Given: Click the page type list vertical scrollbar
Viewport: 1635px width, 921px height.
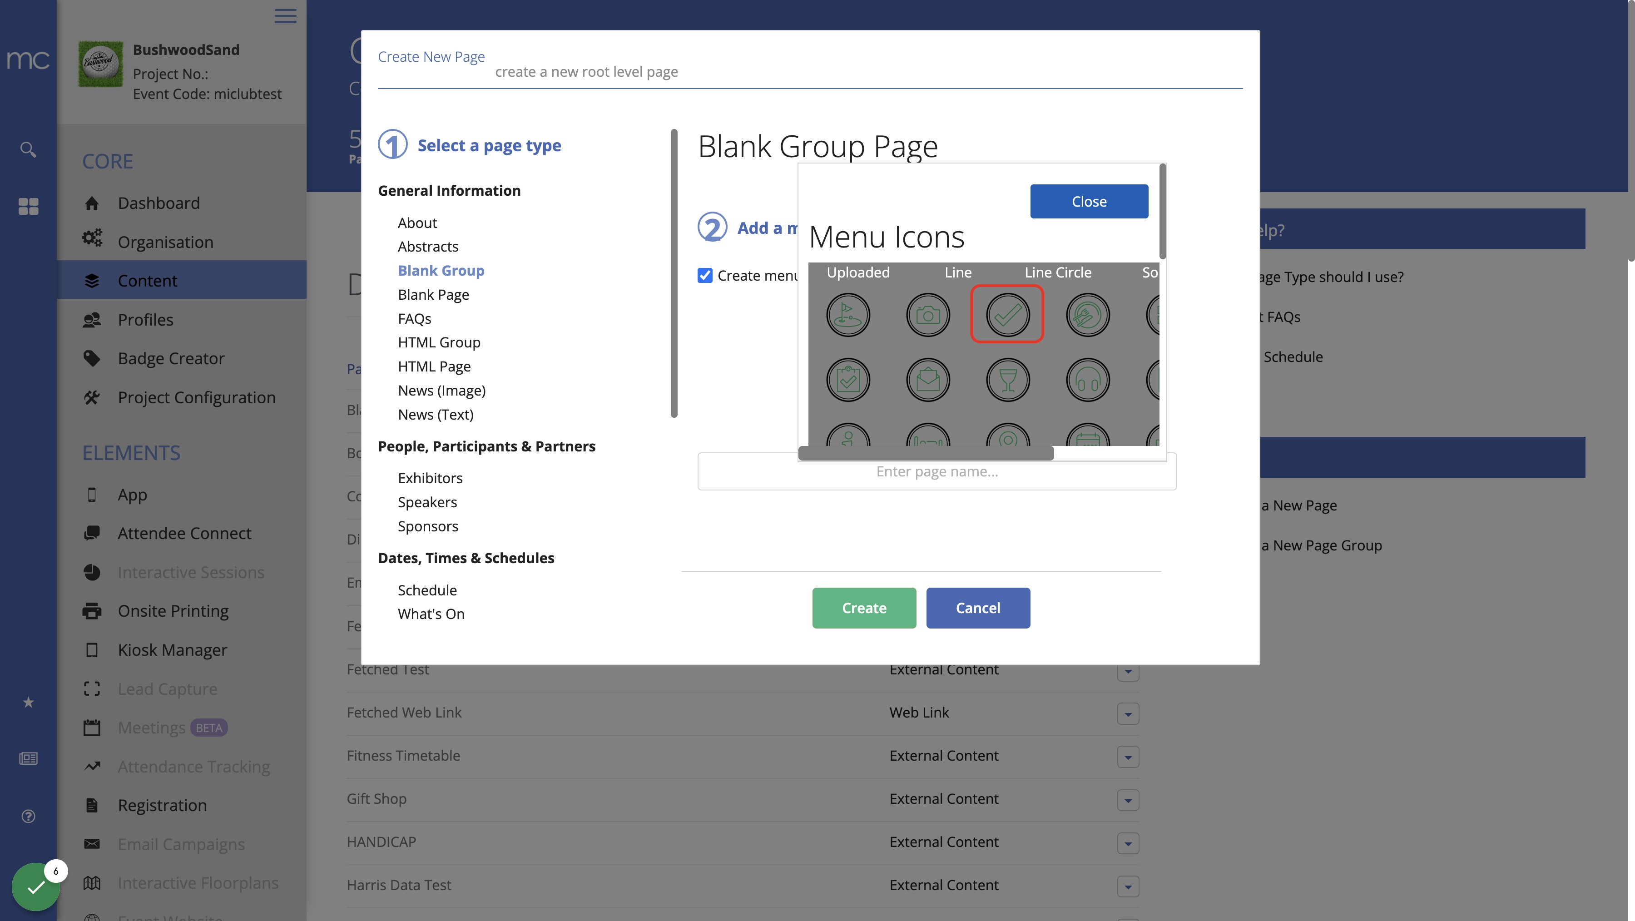Looking at the screenshot, I should (674, 273).
